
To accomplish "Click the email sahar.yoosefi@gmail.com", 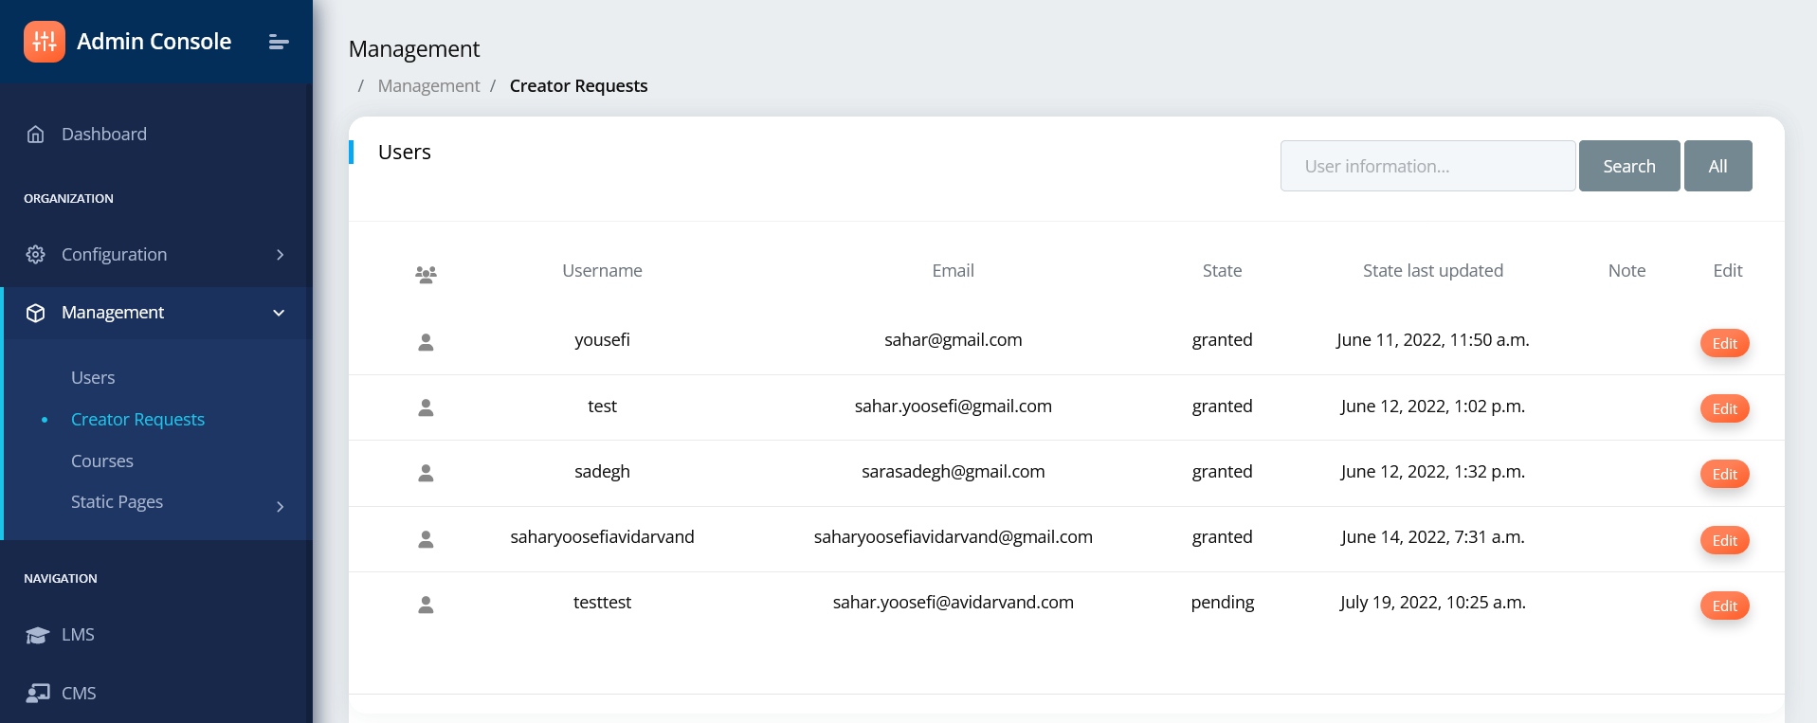I will tap(953, 407).
